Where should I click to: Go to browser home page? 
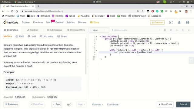tap(17, 11)
